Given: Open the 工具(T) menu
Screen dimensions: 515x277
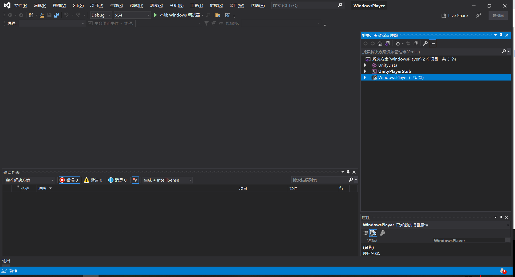Looking at the screenshot, I should [196, 6].
